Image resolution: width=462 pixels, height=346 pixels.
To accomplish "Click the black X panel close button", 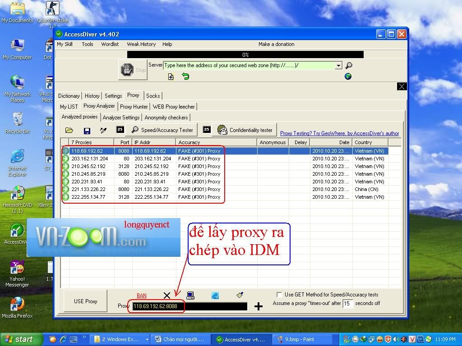I will pyautogui.click(x=402, y=86).
